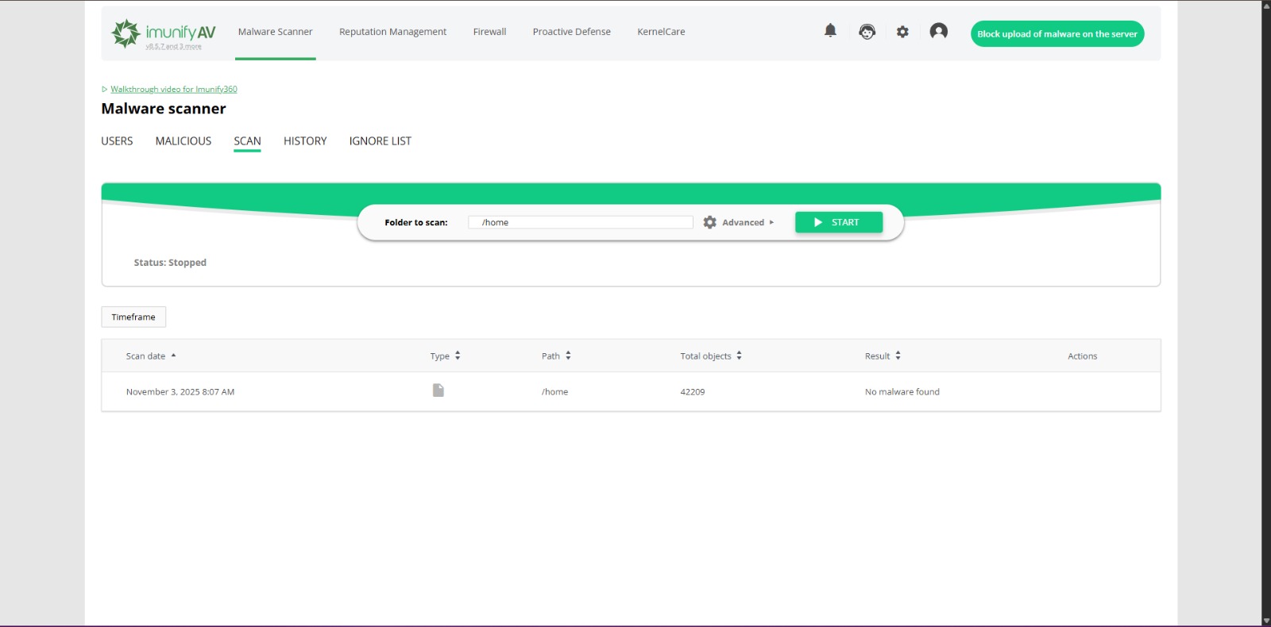Viewport: 1271px width, 627px height.
Task: Click the file type icon in scan row
Action: click(438, 390)
